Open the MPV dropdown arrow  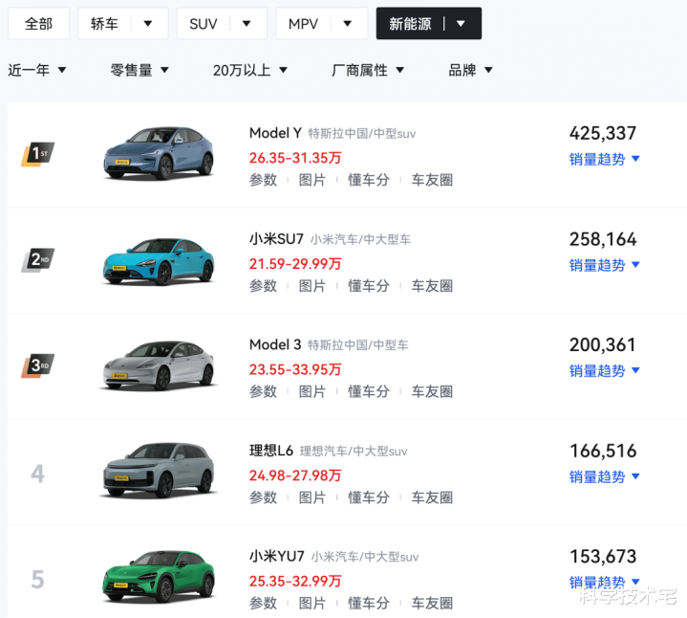(x=347, y=24)
